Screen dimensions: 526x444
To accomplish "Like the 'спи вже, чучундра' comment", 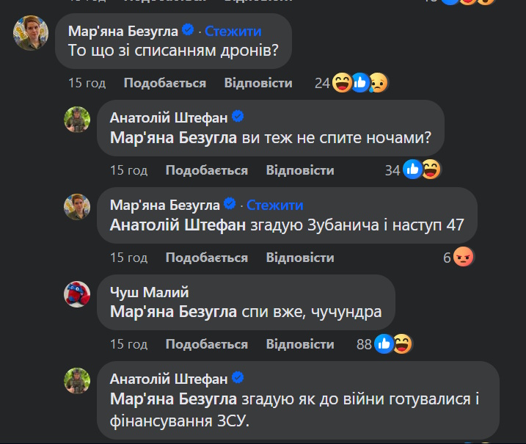I will 206,344.
